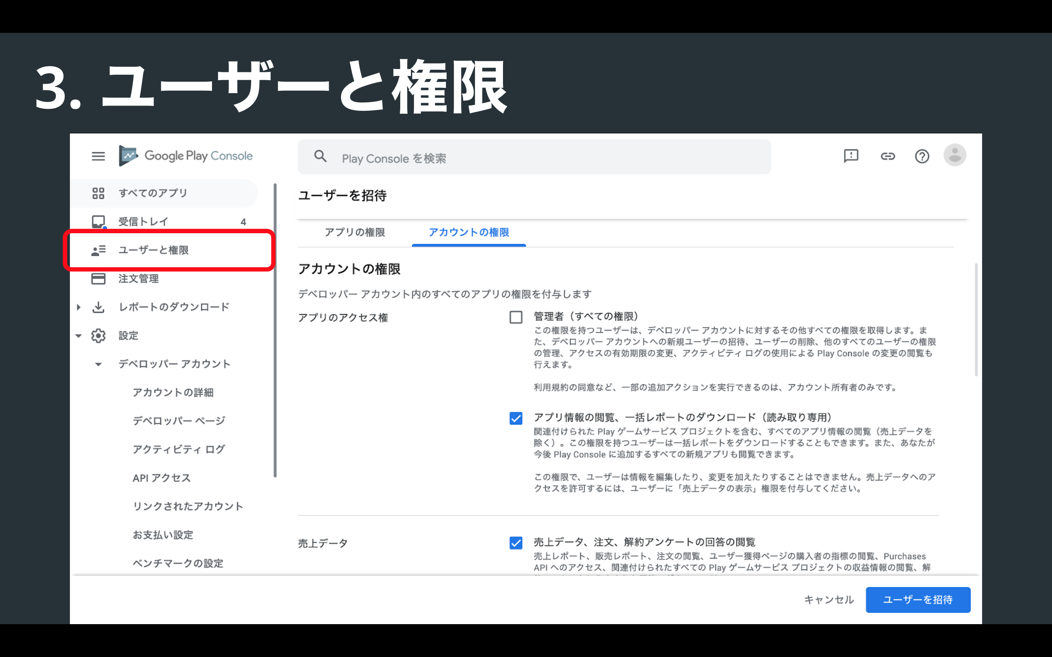Open お支払い設定 page
Screen dimensions: 1052x657
pos(163,535)
